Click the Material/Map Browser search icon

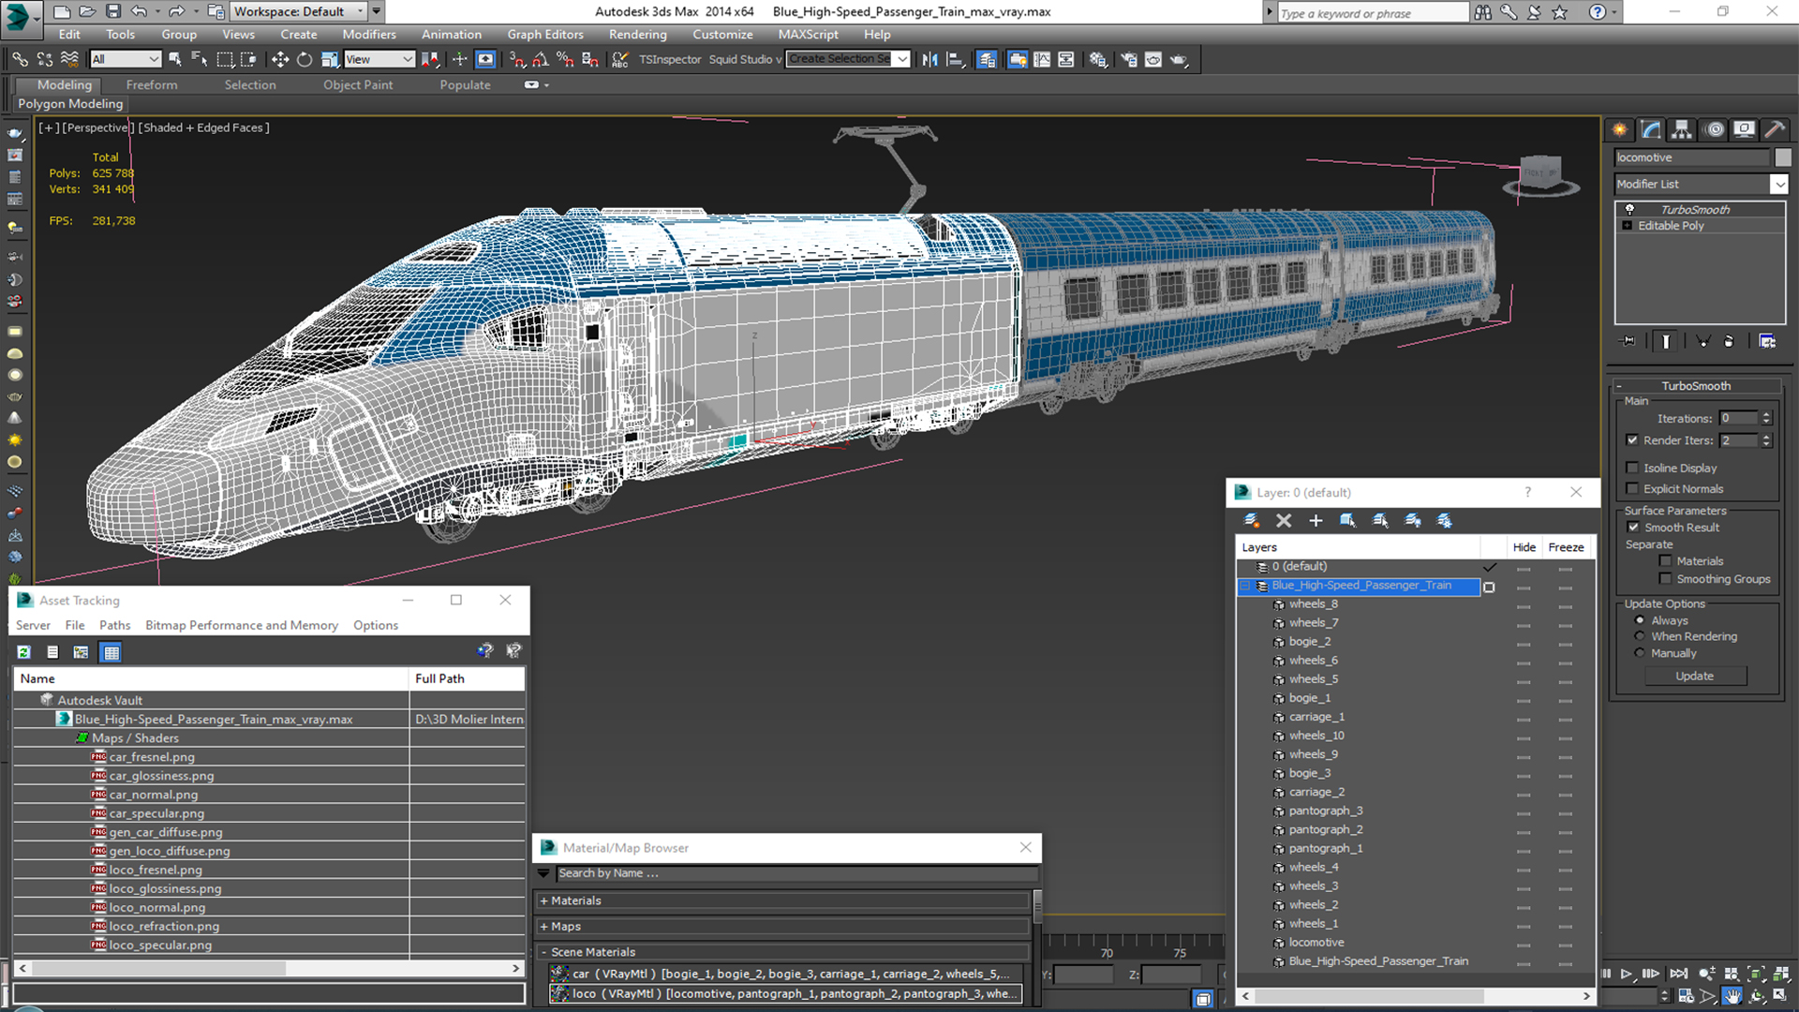coord(545,872)
